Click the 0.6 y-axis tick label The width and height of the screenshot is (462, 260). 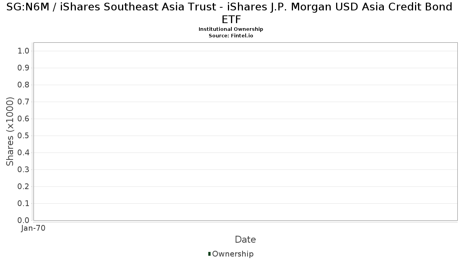click(x=23, y=119)
